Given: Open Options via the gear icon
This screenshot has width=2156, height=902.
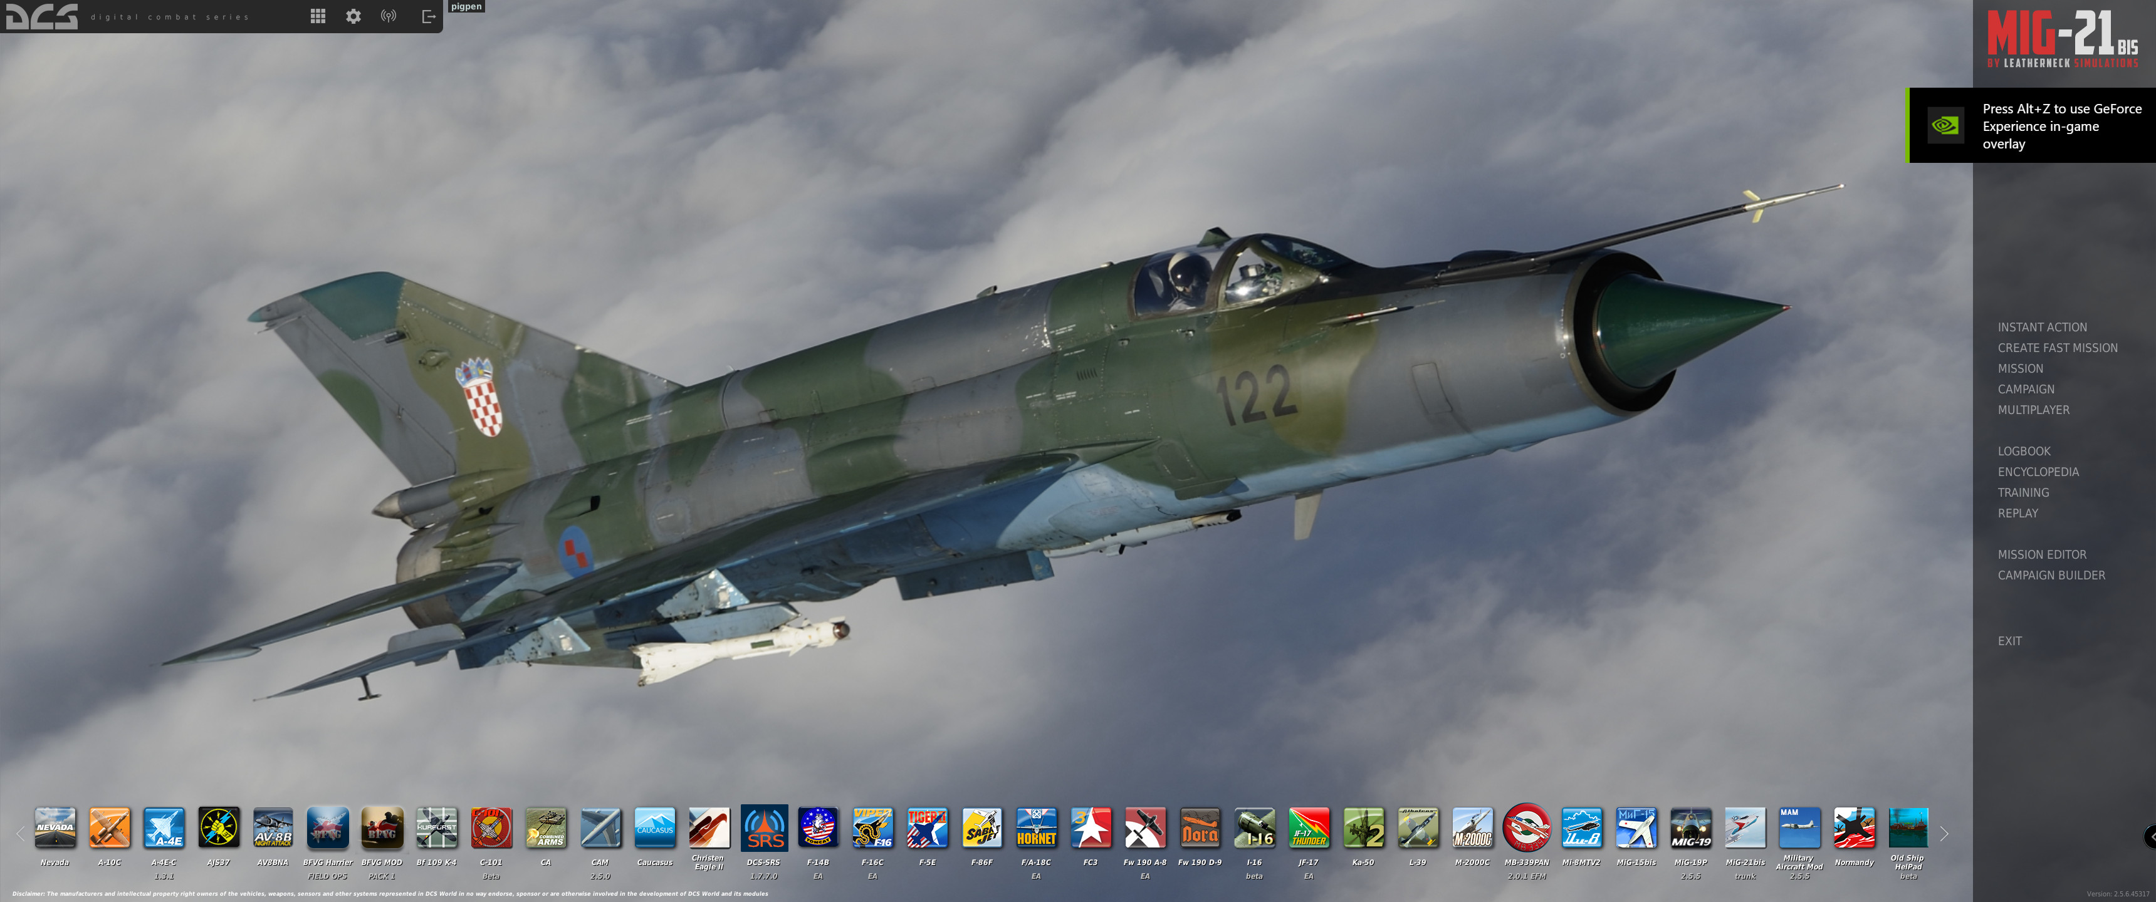Looking at the screenshot, I should click(353, 16).
